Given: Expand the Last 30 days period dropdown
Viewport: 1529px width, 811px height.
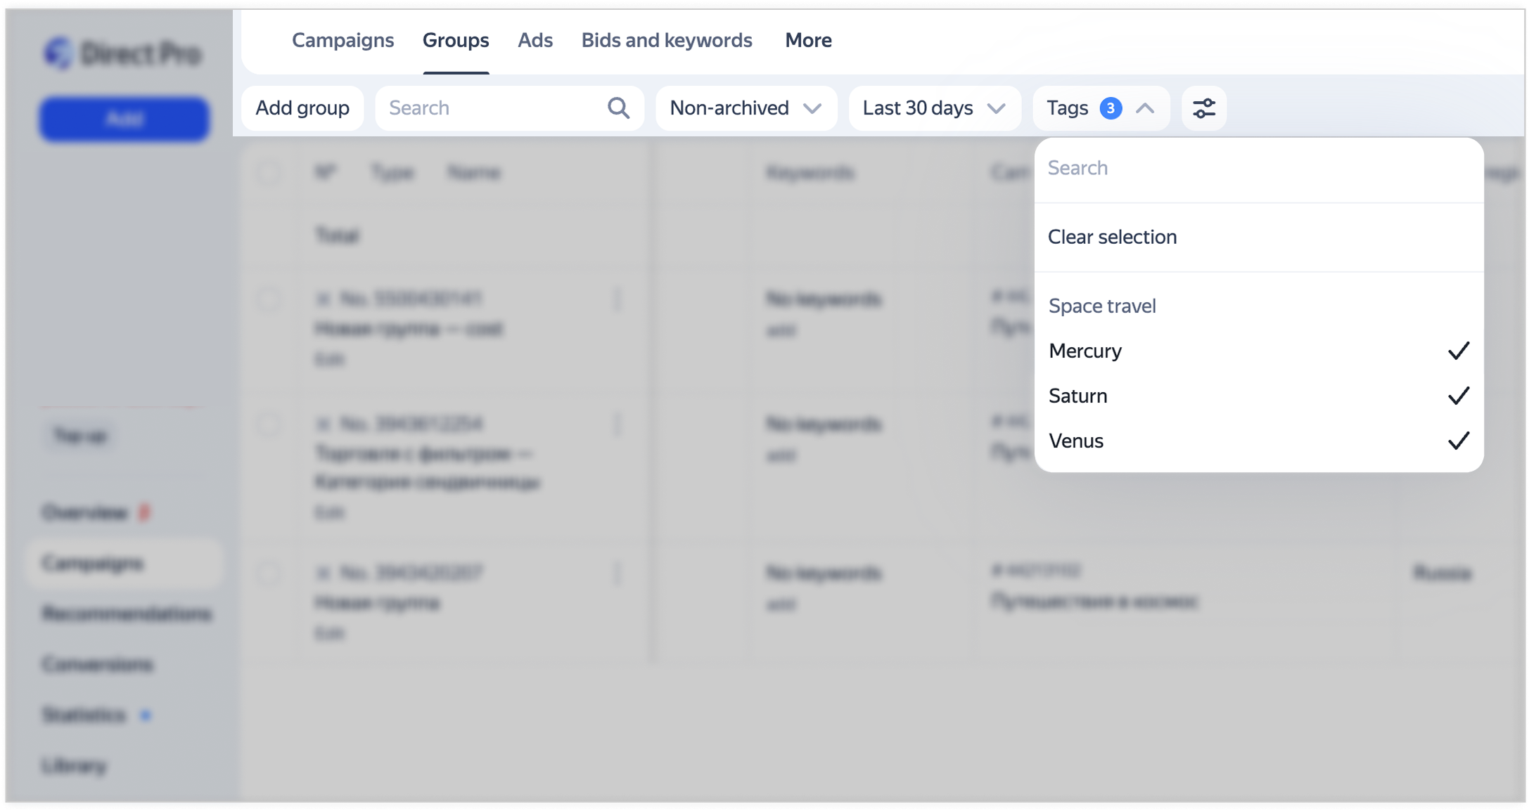Looking at the screenshot, I should tap(934, 108).
